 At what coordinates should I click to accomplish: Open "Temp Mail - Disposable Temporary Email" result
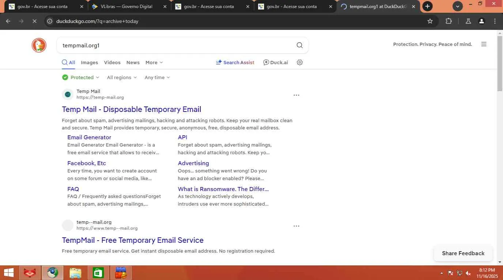[132, 109]
